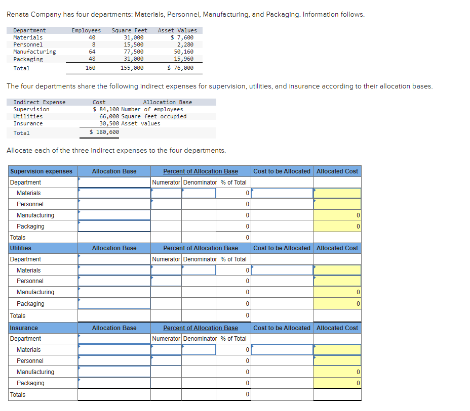Click Insurance Personnel numerator cell
This screenshot has width=470, height=411.
[x=166, y=361]
